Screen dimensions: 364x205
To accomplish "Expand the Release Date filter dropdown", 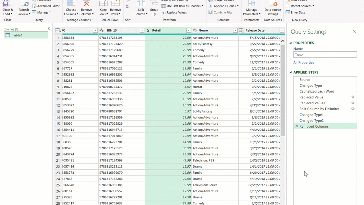I will pos(282,30).
